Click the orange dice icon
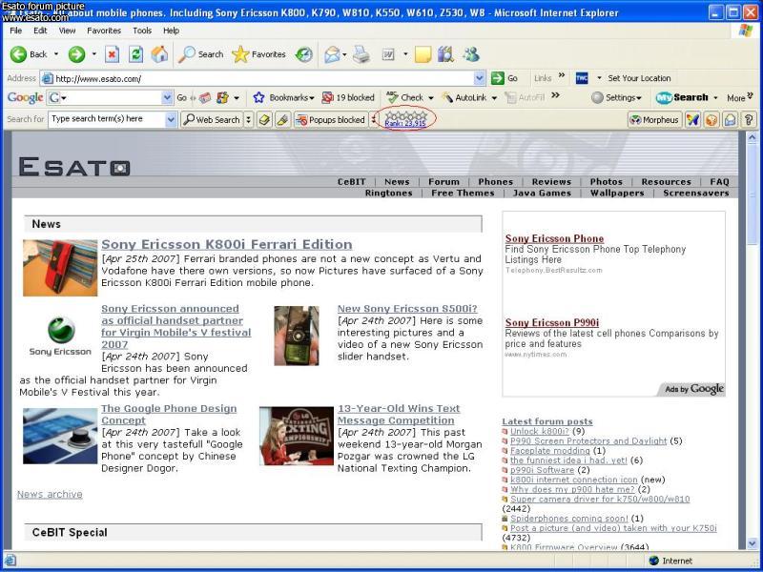This screenshot has width=763, height=572. click(x=711, y=120)
